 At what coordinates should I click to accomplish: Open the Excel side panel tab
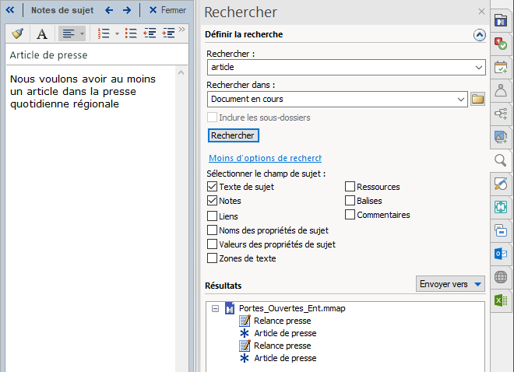click(x=501, y=300)
